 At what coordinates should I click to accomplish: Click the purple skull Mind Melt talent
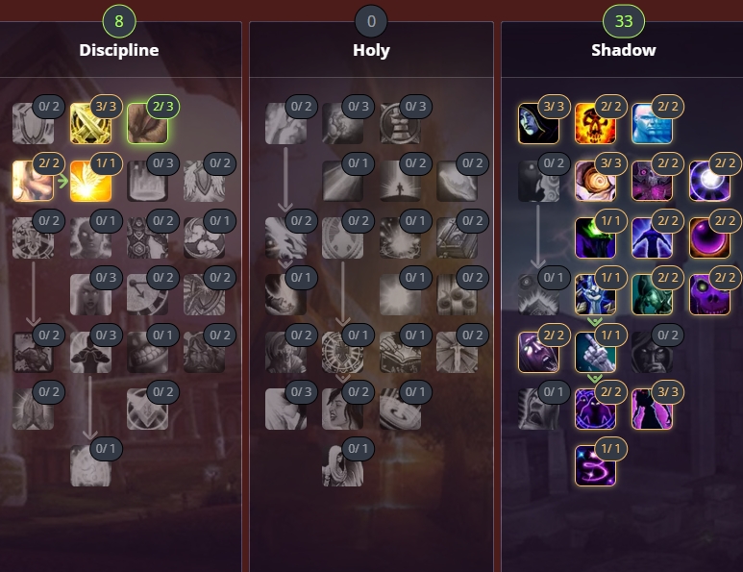tap(709, 295)
